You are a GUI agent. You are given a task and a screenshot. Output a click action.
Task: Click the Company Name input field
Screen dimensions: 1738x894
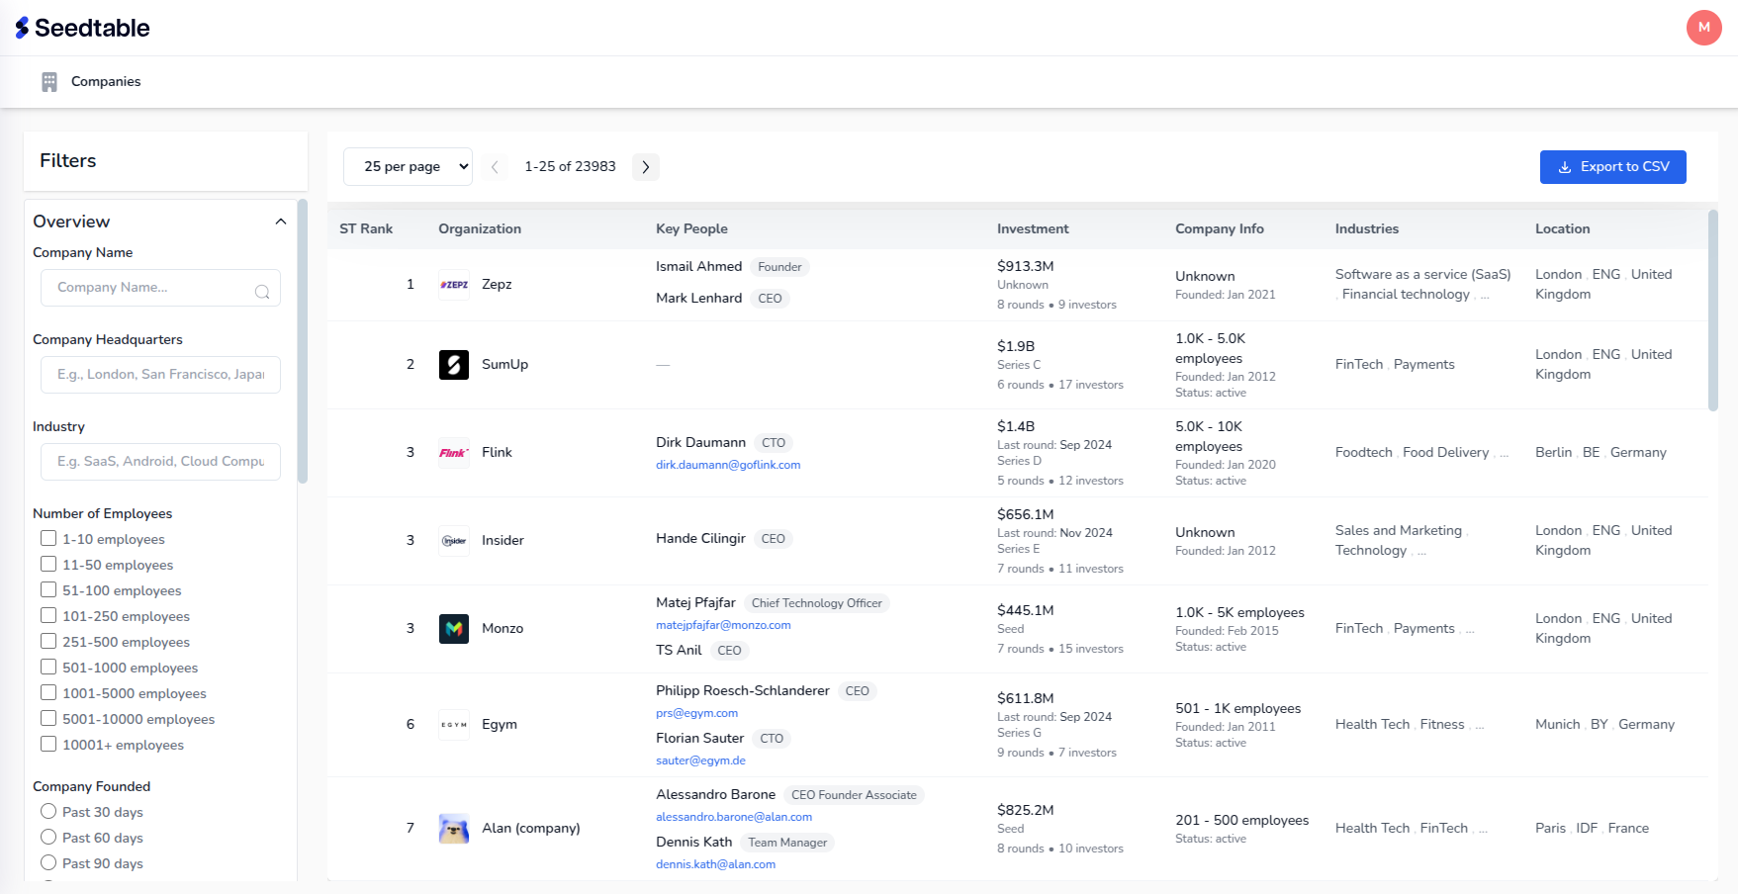coord(160,288)
